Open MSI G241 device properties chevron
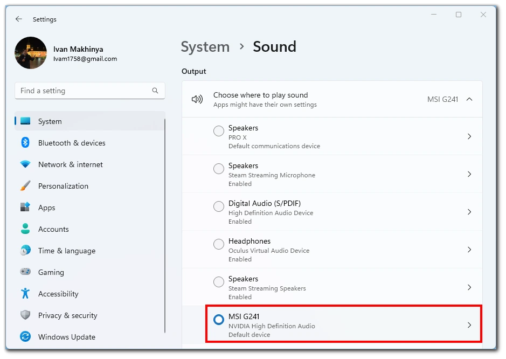The height and width of the screenshot is (359, 506). click(469, 325)
